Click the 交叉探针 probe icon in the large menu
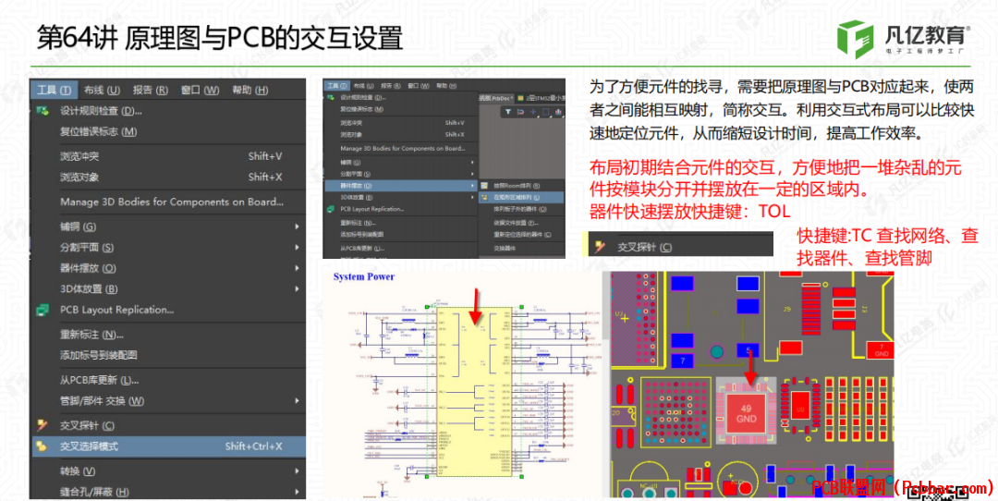Screen dimensions: 998x501 [43, 425]
